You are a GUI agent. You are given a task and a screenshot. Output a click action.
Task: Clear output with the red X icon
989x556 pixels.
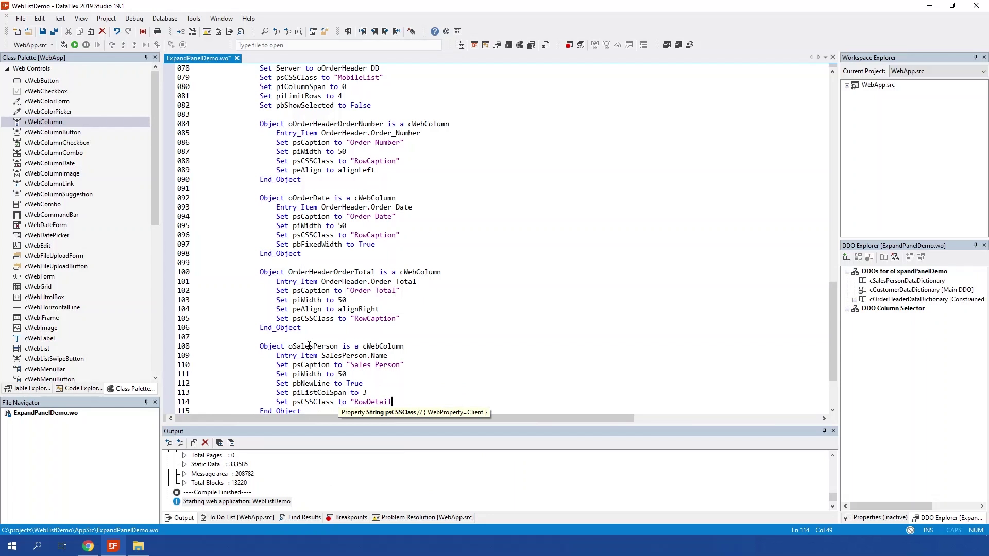[x=205, y=443]
